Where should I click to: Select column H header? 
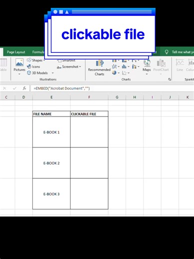tap(135, 97)
